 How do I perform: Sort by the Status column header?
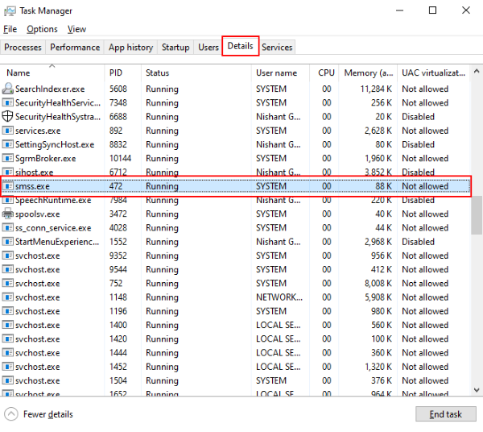point(196,73)
